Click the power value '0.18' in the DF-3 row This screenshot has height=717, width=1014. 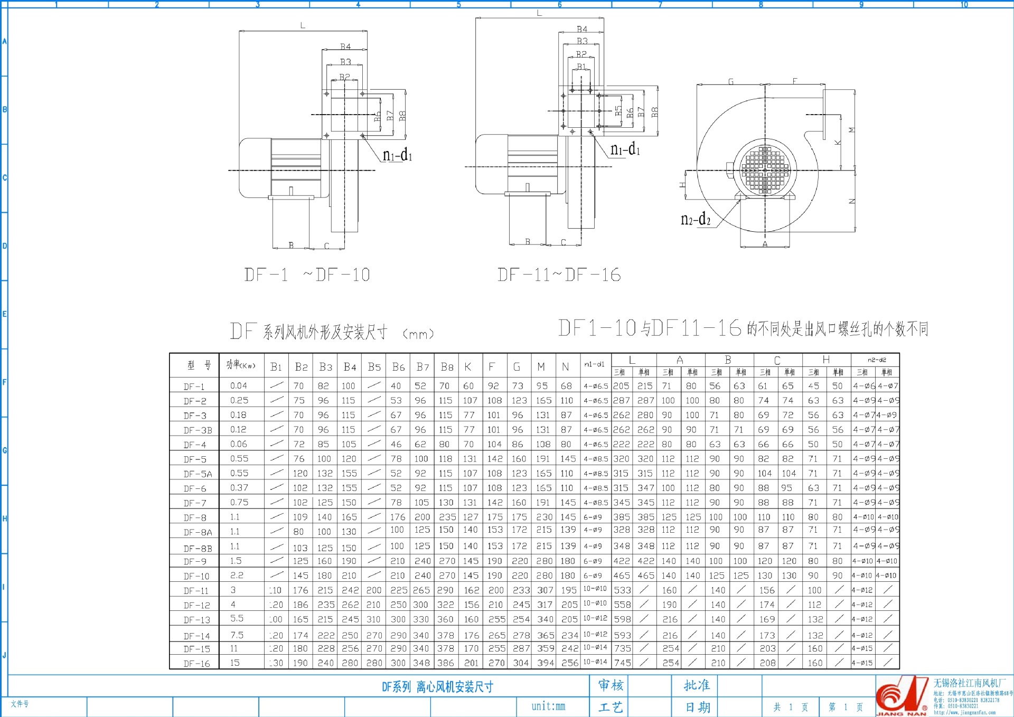coord(239,415)
